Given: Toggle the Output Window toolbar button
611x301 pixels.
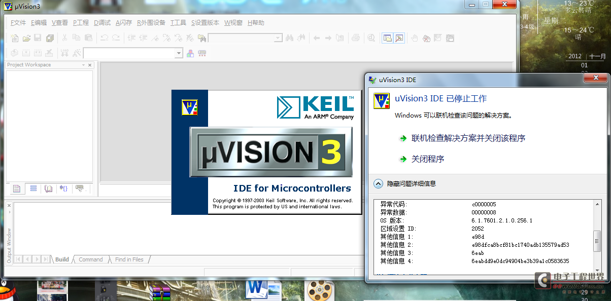Looking at the screenshot, I should point(399,38).
